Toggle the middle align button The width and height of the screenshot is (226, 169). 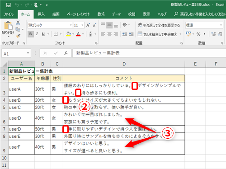[109, 25]
